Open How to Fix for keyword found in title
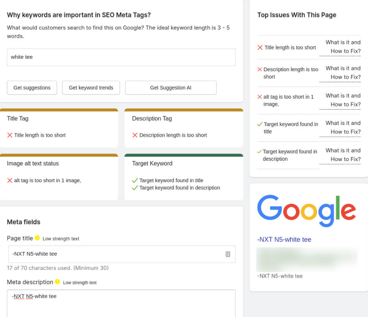Screen dimensions: 368x317 pos(341,128)
